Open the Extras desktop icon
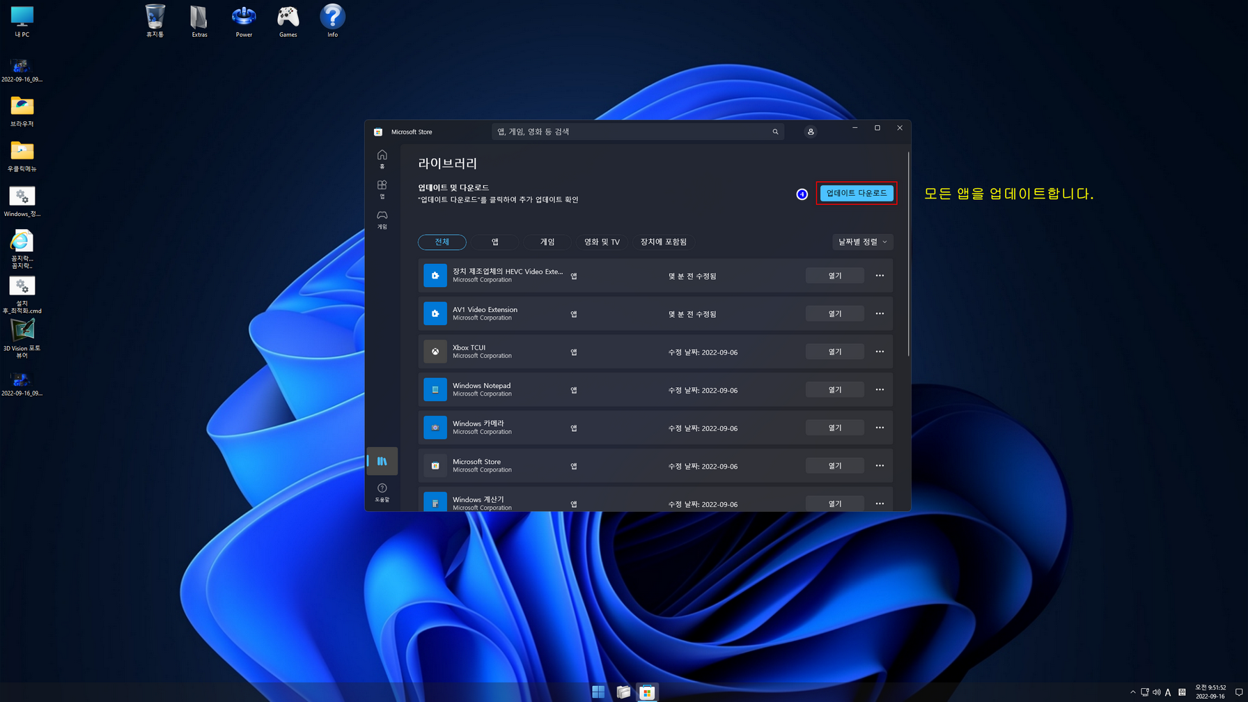Image resolution: width=1248 pixels, height=702 pixels. [199, 21]
